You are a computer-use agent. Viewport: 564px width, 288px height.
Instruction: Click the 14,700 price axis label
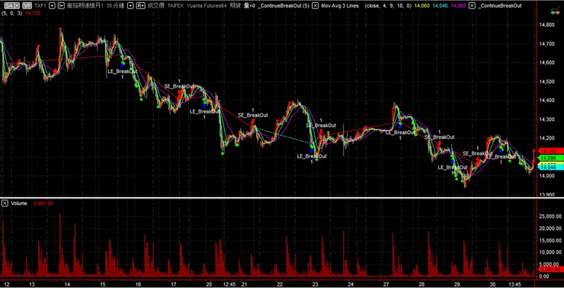click(x=546, y=44)
